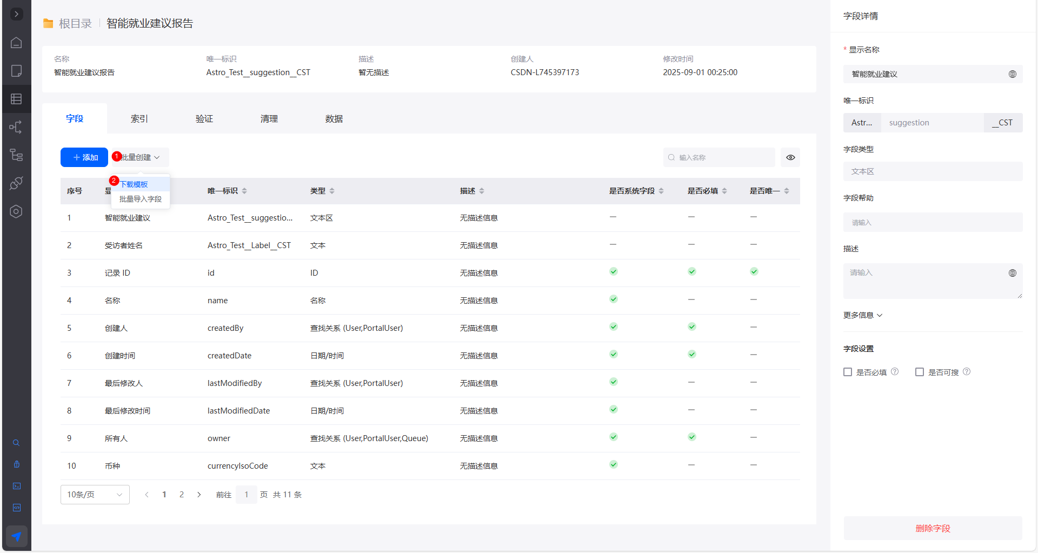Screen dimensions: 1038x553
Task: Open the home icon in sidebar
Action: tap(16, 43)
